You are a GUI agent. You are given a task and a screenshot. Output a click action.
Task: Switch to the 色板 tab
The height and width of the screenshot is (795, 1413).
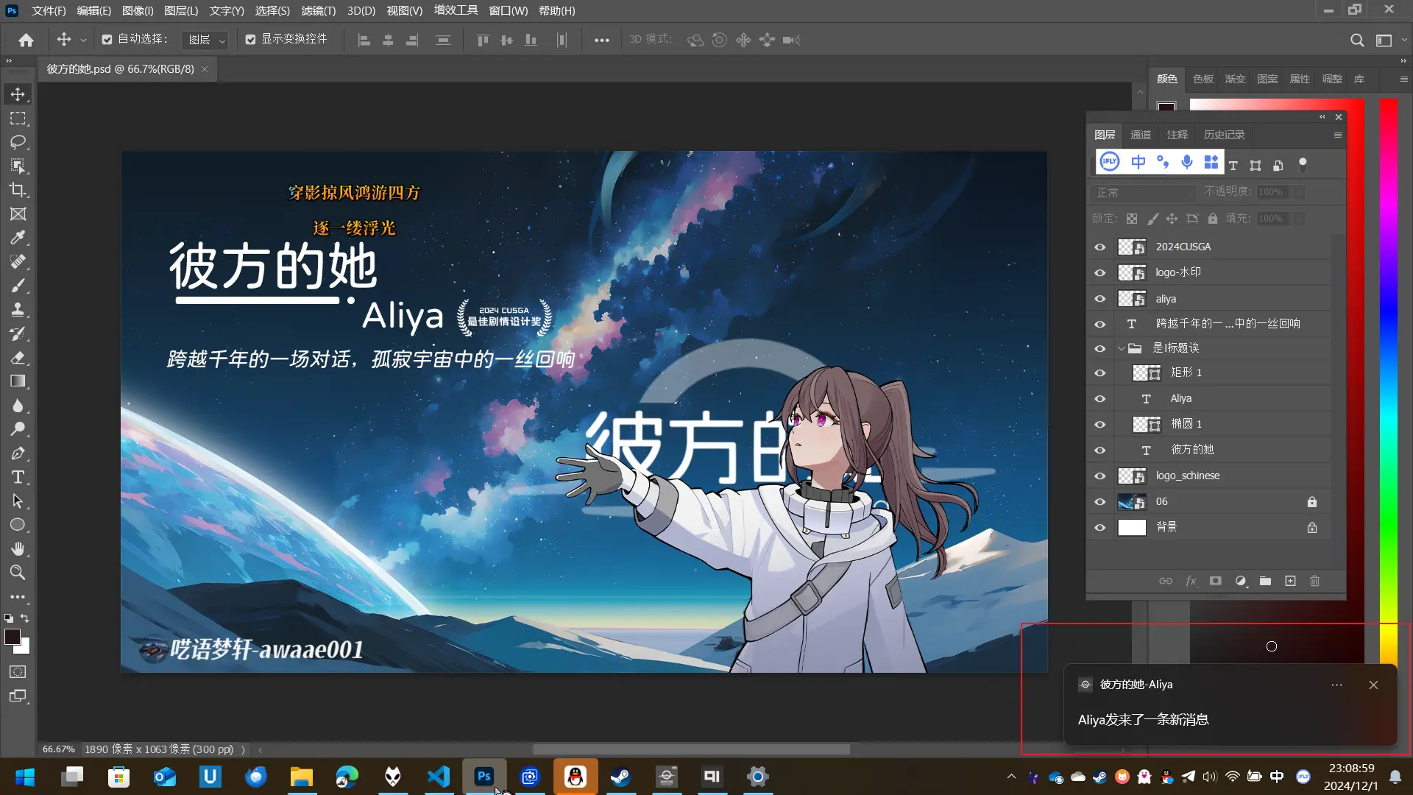[1203, 79]
